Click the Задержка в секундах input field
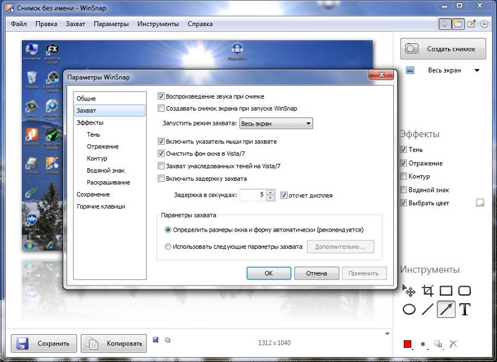497x362 pixels. point(253,195)
